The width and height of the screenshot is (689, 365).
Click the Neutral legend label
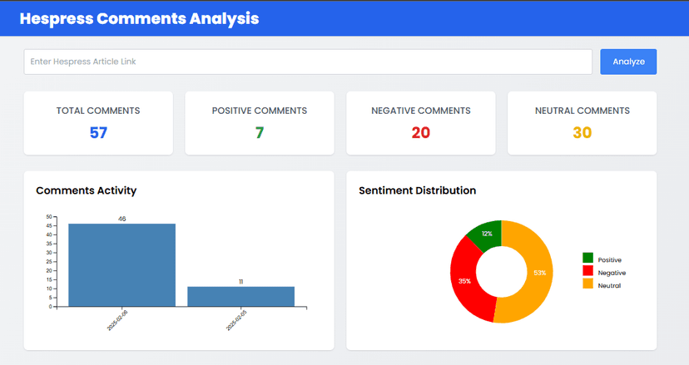(609, 285)
